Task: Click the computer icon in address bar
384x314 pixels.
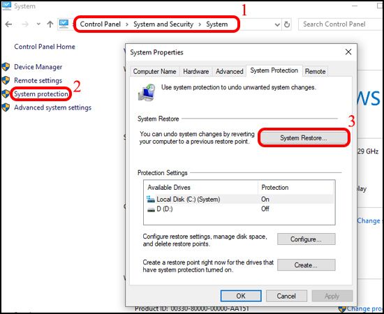Action: [64, 24]
